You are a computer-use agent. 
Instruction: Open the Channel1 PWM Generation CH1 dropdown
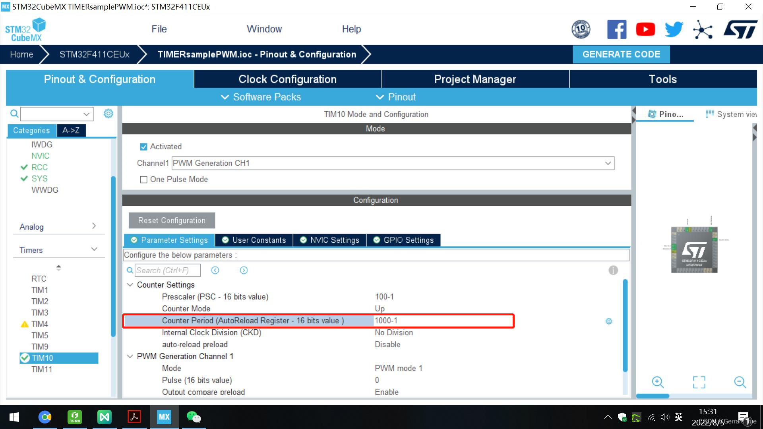393,163
